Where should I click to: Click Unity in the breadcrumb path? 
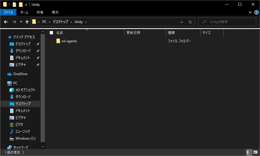pos(78,22)
